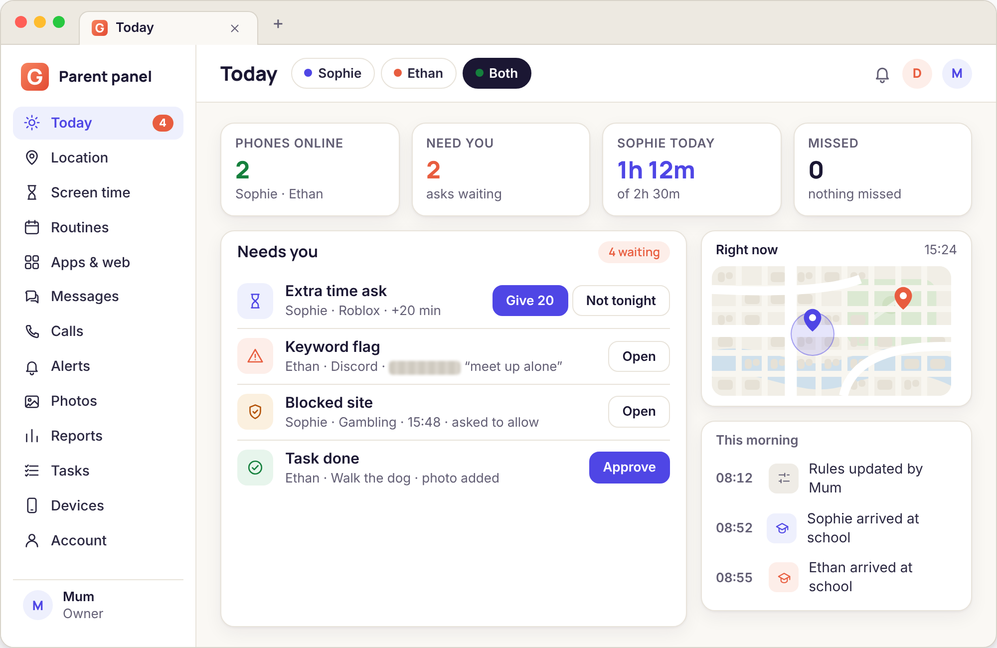The image size is (997, 648).
Task: Go to Screen time section
Action: (x=98, y=192)
